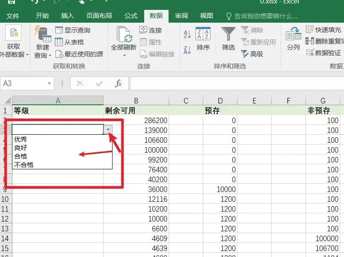Image resolution: width=344 pixels, height=257 pixels.
Task: Select column D header
Action: click(x=220, y=100)
